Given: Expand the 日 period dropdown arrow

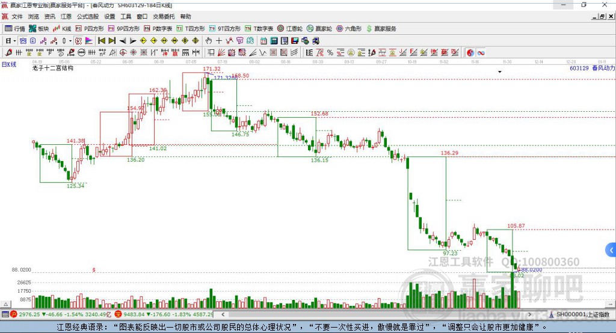Looking at the screenshot, I should (x=14, y=41).
